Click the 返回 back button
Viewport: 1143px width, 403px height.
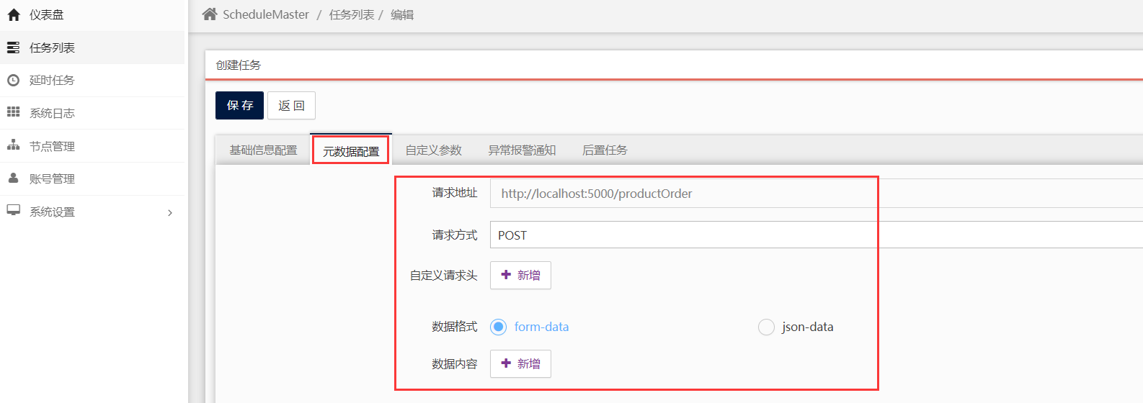[x=291, y=105]
